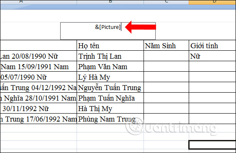Click the cell 'Trịnh Thị Lan'

110,56
